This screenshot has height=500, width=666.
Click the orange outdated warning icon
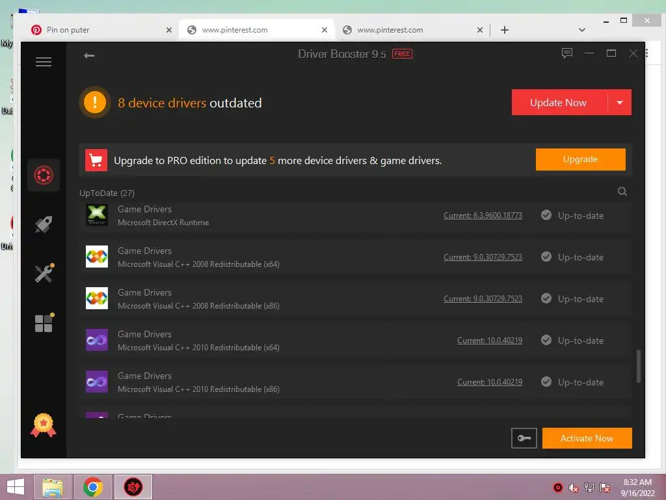pyautogui.click(x=95, y=102)
